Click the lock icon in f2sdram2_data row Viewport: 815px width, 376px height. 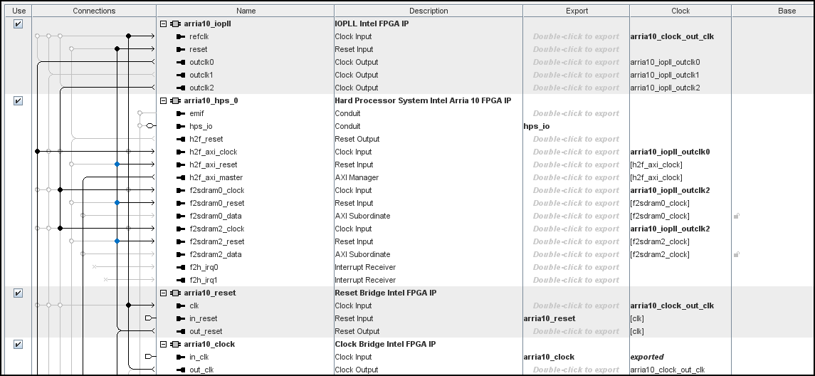tap(737, 254)
